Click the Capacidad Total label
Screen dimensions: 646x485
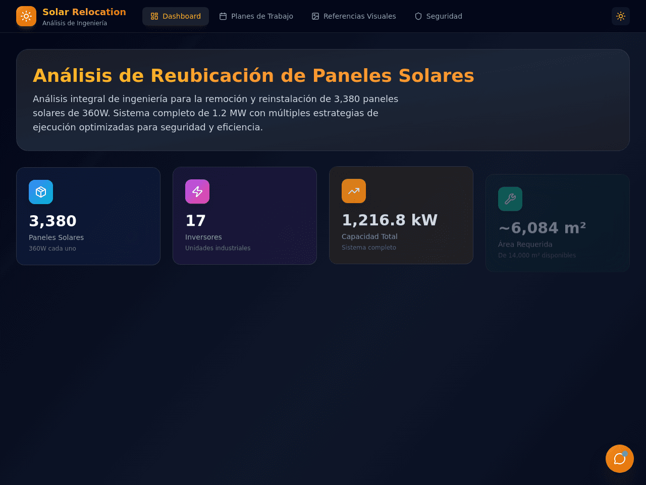click(369, 236)
